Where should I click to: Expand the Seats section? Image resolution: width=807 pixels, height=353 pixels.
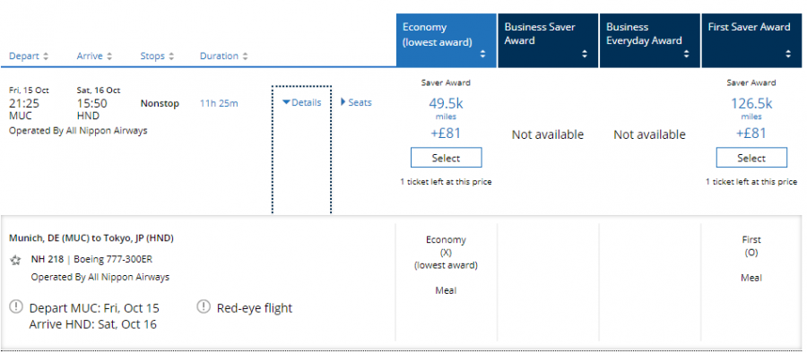click(356, 102)
